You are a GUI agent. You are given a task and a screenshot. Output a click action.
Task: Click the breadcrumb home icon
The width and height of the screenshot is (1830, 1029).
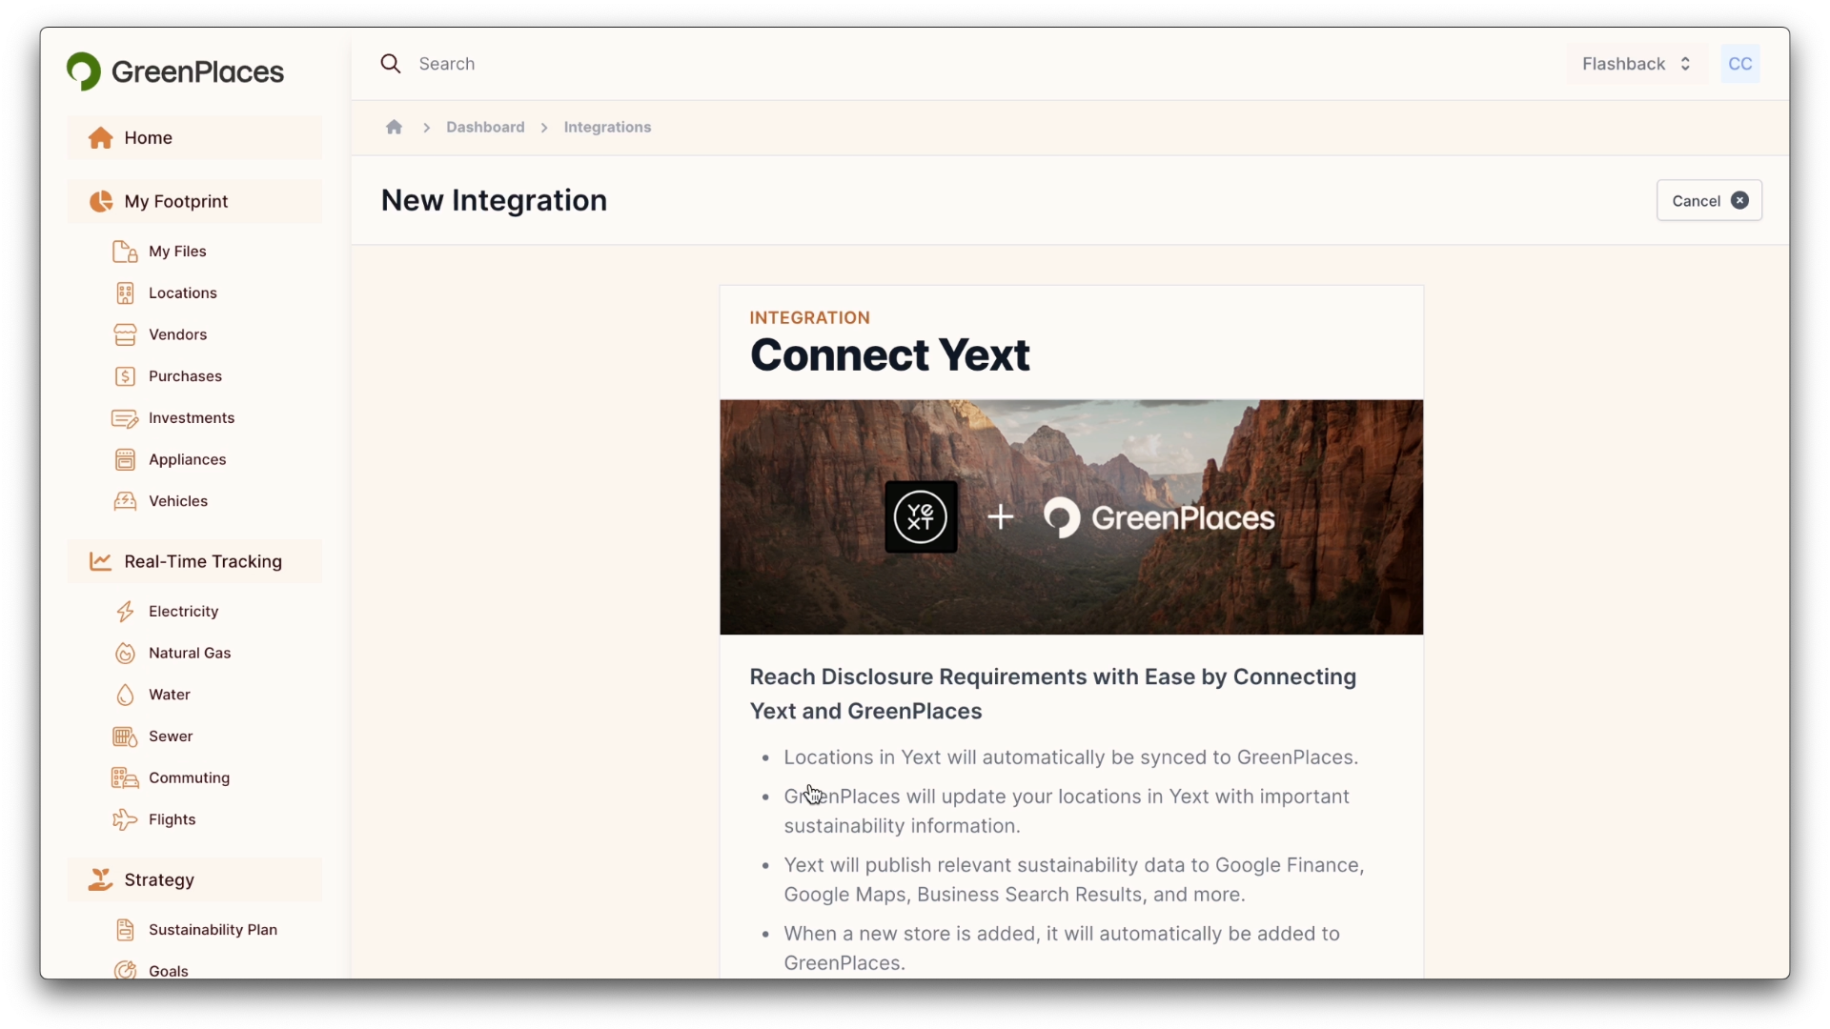[395, 128]
